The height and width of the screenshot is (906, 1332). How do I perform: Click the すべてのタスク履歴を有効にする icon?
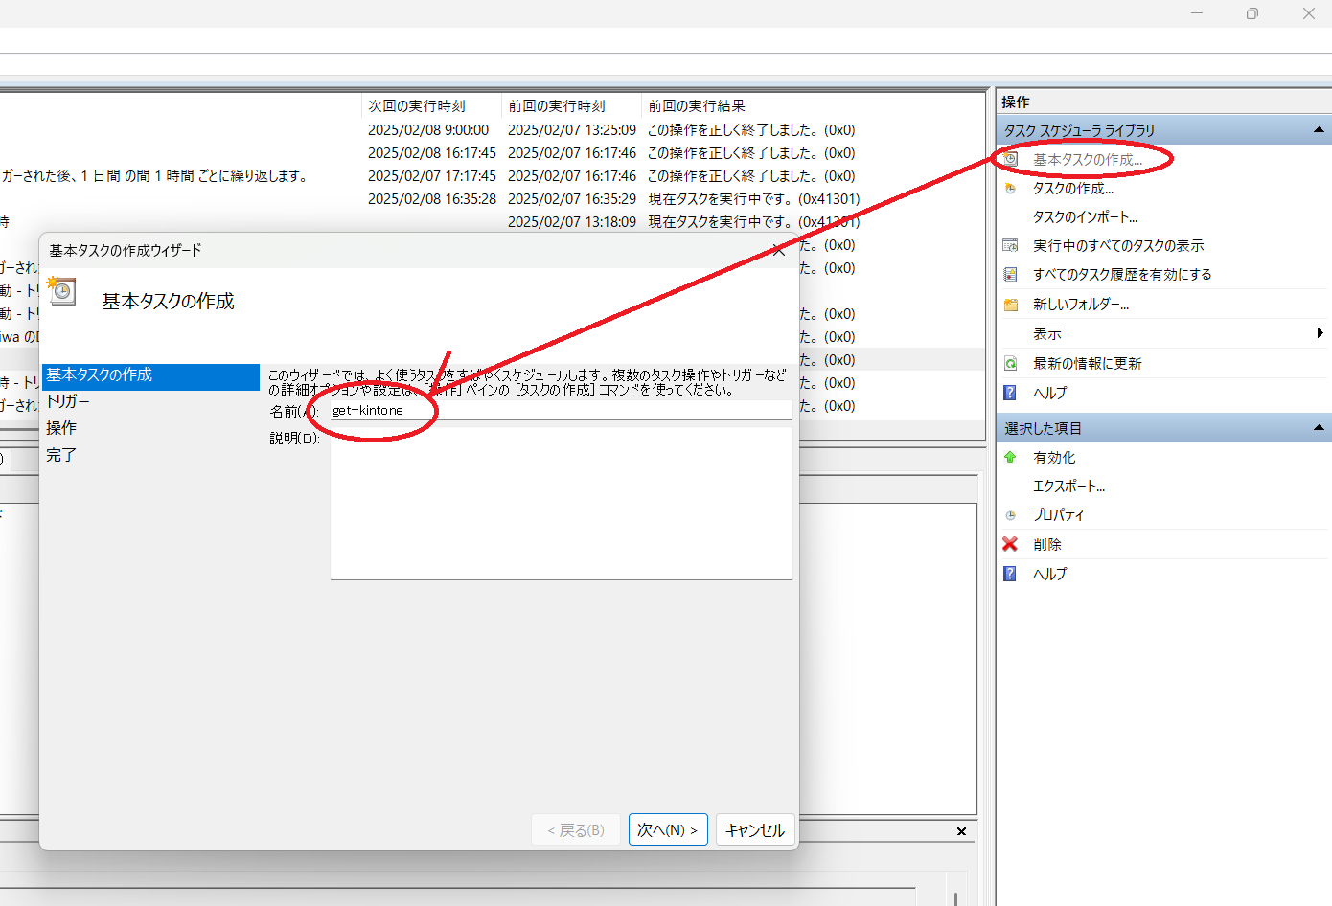pos(1011,274)
